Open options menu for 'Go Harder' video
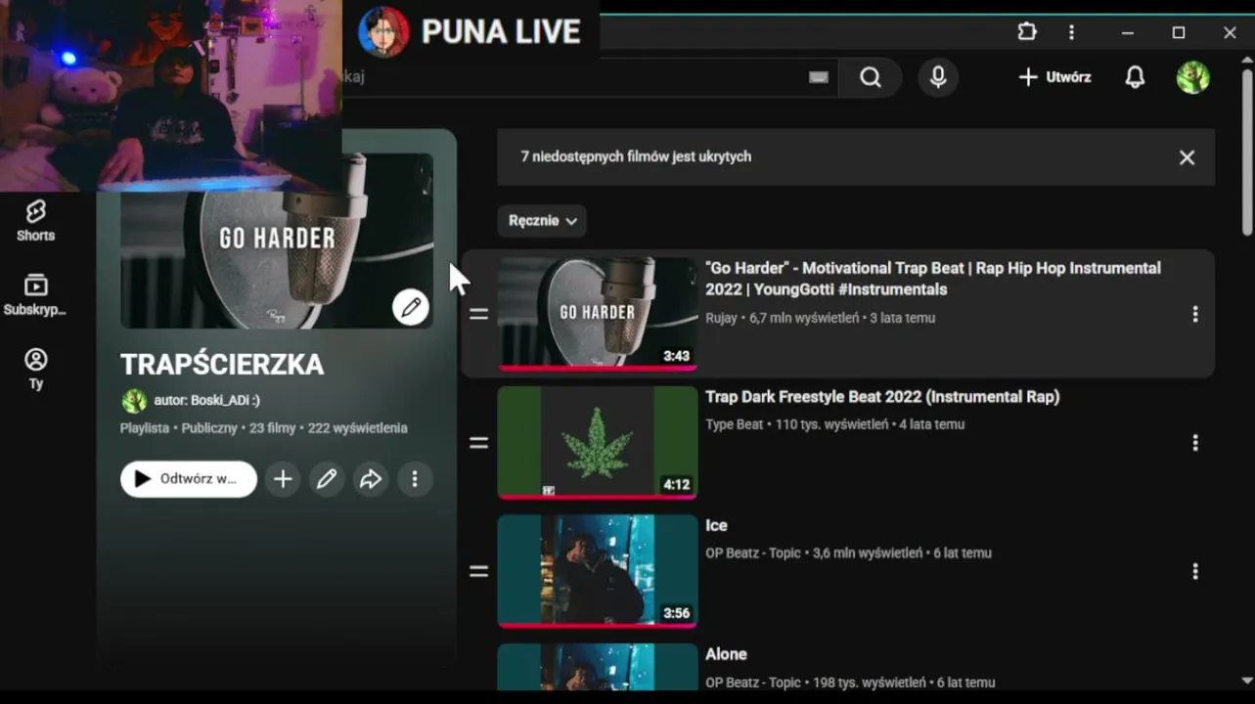This screenshot has width=1255, height=704. [x=1194, y=314]
